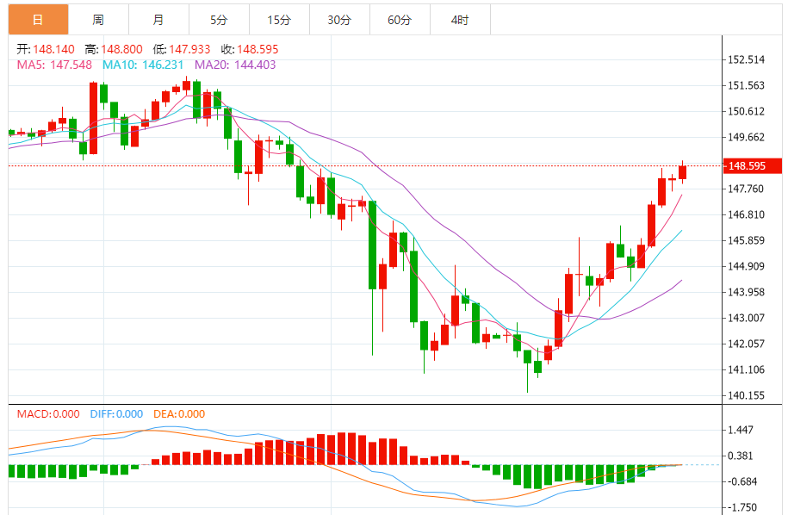Click the 143.958 price axis label
This screenshot has height=515, width=788.
point(747,292)
